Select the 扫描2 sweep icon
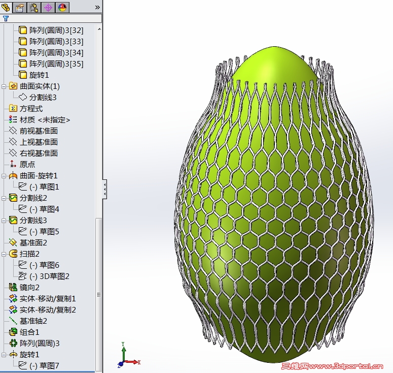The image size is (393, 373). pyautogui.click(x=13, y=254)
